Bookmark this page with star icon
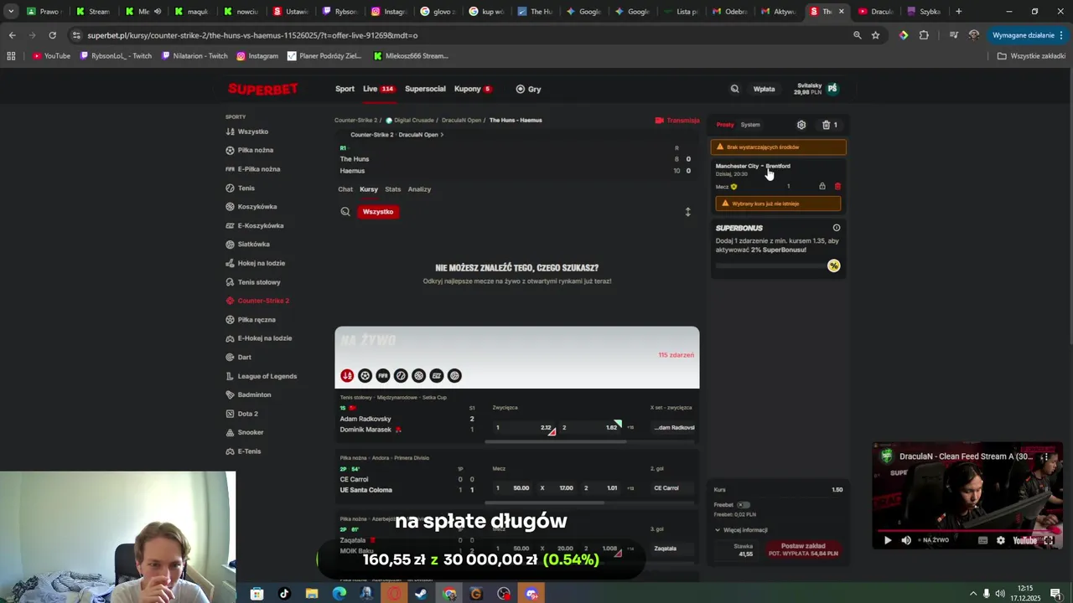Image resolution: width=1073 pixels, height=603 pixels. (875, 35)
